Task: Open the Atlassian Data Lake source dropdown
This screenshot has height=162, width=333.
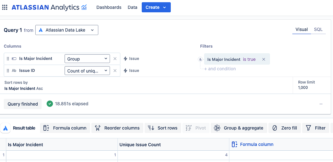Action: (x=67, y=30)
